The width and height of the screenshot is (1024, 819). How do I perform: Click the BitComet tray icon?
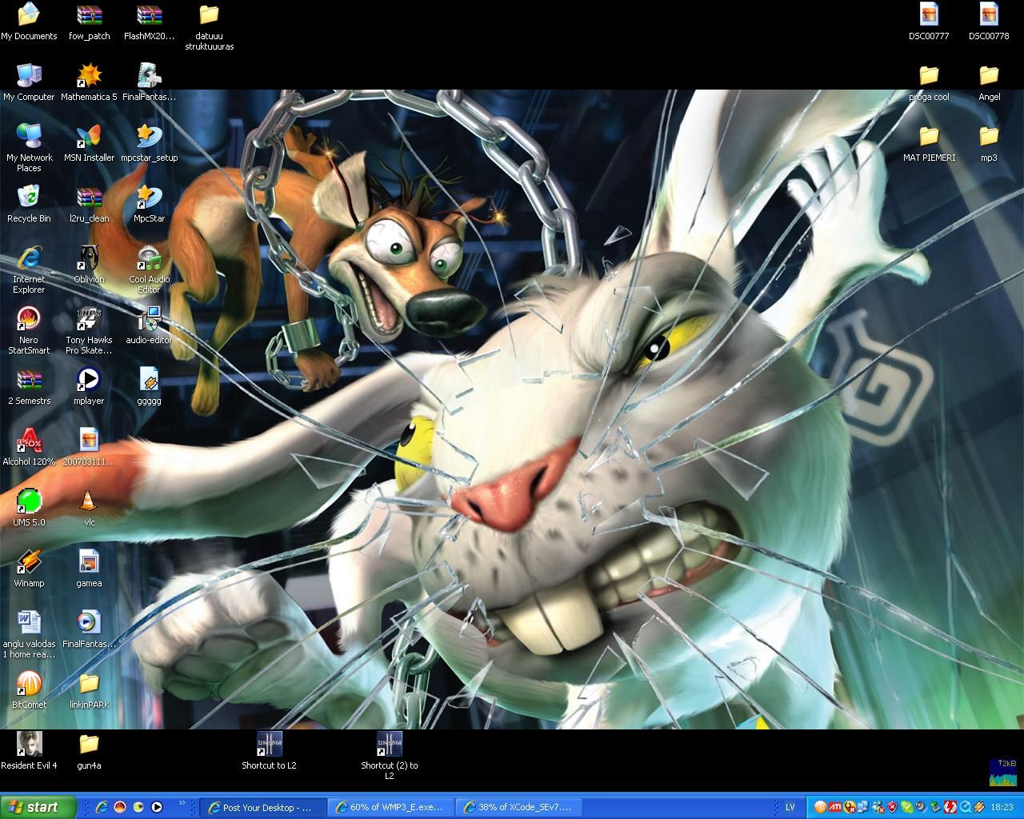click(x=821, y=807)
